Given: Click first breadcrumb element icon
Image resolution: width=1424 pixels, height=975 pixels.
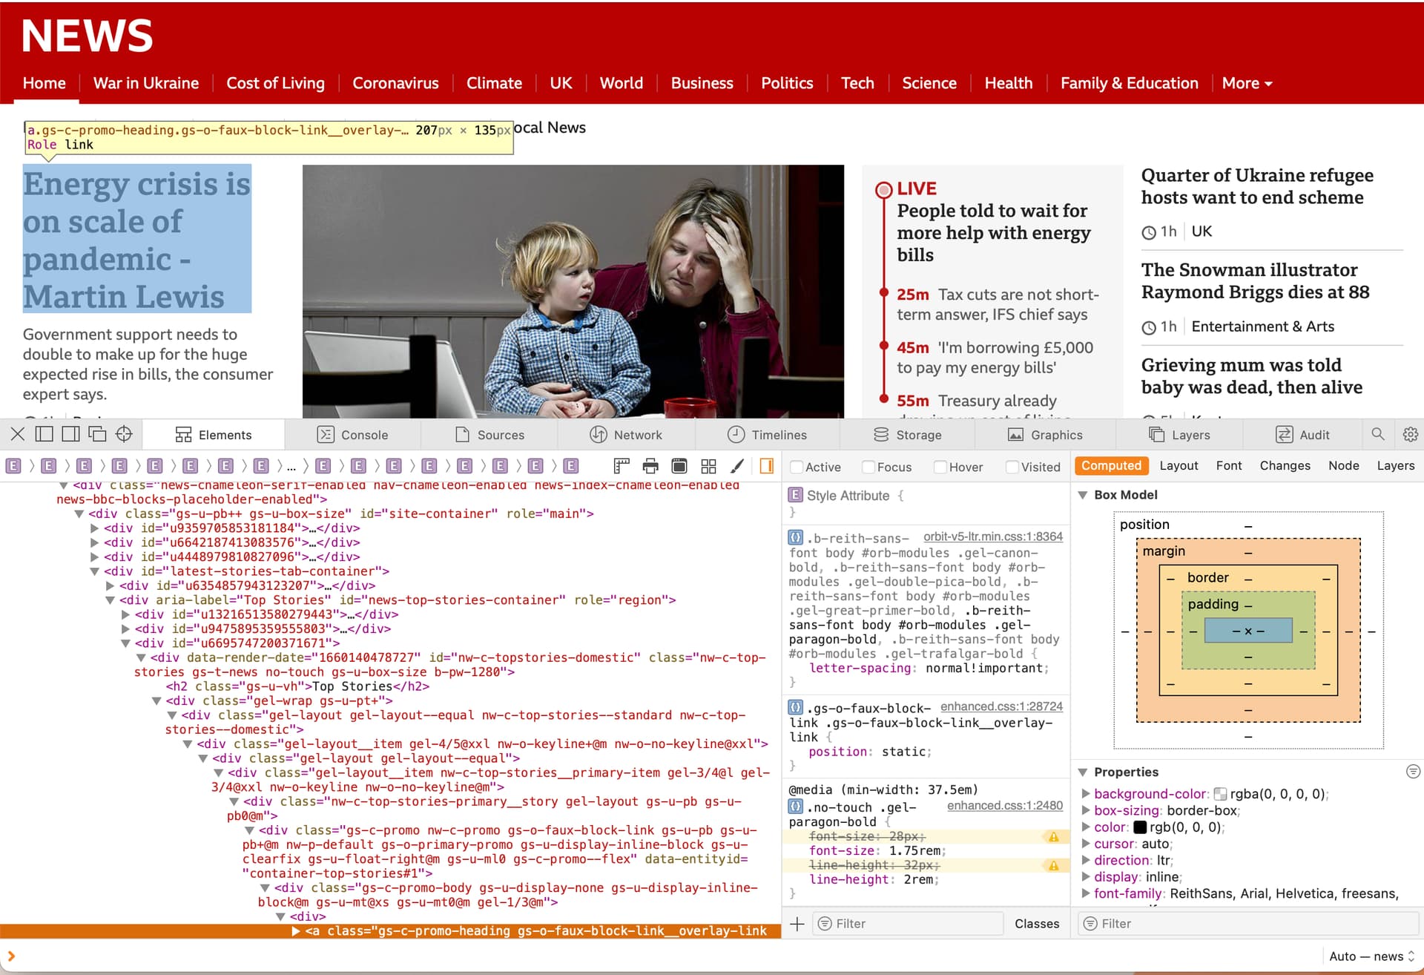Looking at the screenshot, I should (13, 466).
